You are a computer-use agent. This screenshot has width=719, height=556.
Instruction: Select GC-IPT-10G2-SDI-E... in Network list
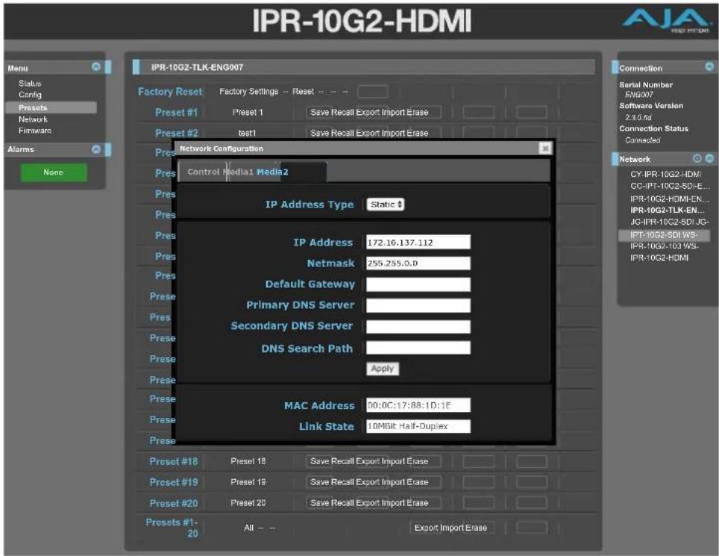tap(670, 187)
